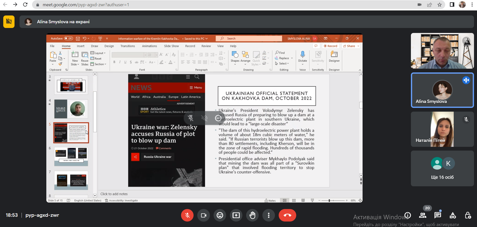Click the Share button in PowerPoint
Viewport: 477px width, 227px height.
pos(351,46)
